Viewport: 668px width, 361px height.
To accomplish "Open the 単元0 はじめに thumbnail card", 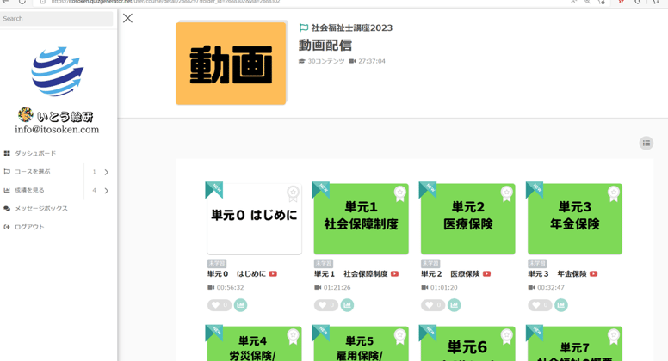I will (x=254, y=219).
